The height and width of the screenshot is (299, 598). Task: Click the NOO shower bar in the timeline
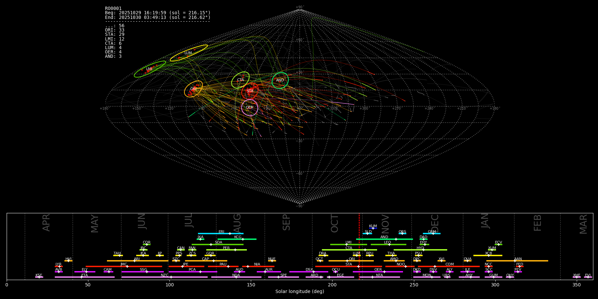click(x=400, y=266)
